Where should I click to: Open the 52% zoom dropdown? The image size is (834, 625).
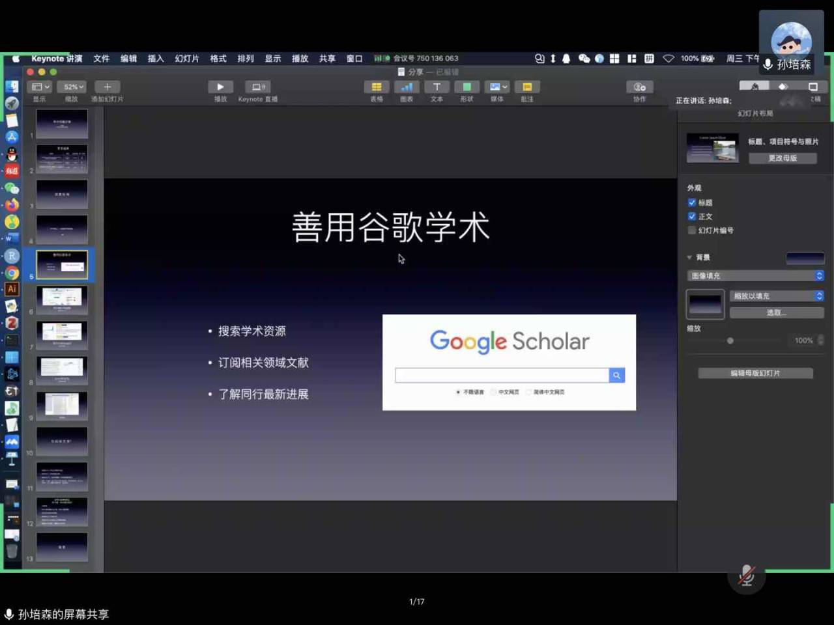71,87
